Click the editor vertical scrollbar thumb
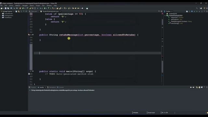 [162, 67]
